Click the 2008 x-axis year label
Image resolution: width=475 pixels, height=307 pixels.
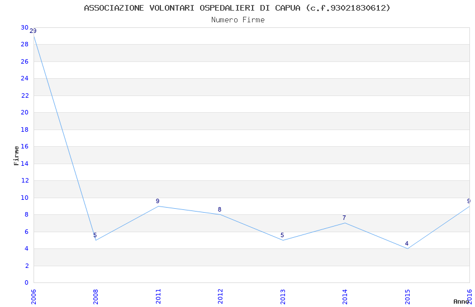[96, 295]
